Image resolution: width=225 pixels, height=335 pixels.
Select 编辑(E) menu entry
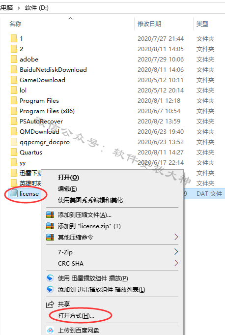coord(67,189)
